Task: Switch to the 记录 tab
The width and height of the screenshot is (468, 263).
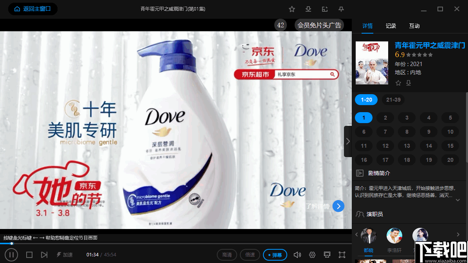Action: 391,26
